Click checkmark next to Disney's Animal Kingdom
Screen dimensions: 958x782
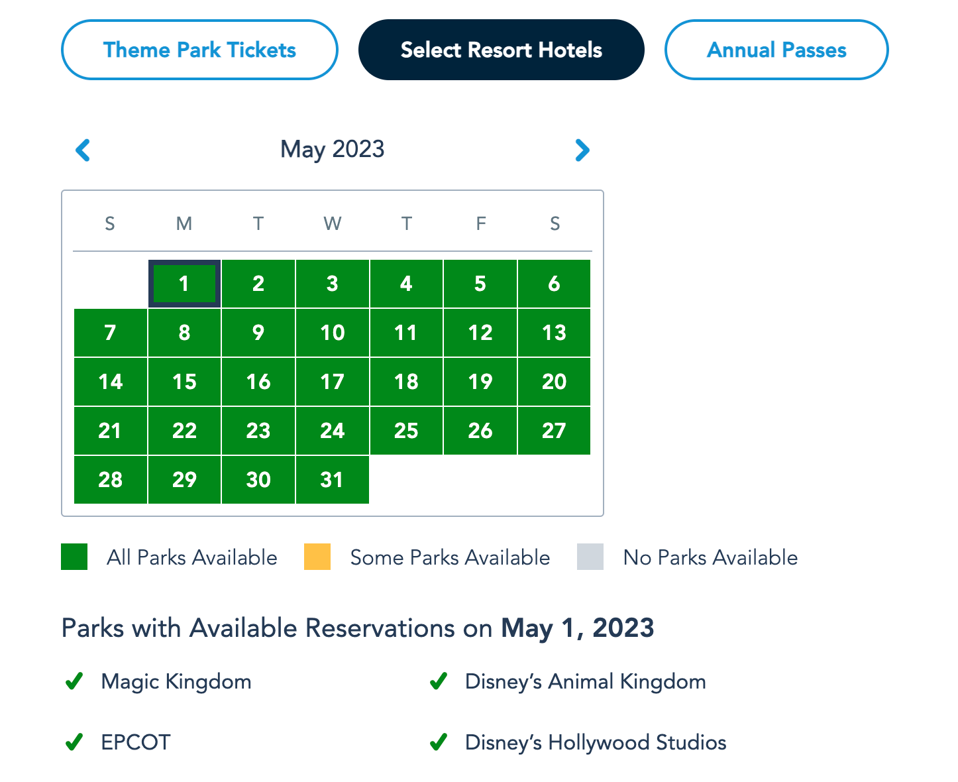click(x=439, y=681)
